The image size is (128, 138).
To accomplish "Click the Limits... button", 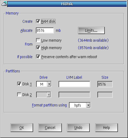I will [x=91, y=30].
